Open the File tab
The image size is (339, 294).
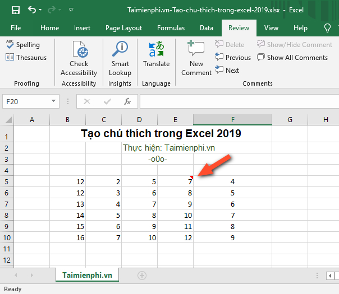coord(16,28)
